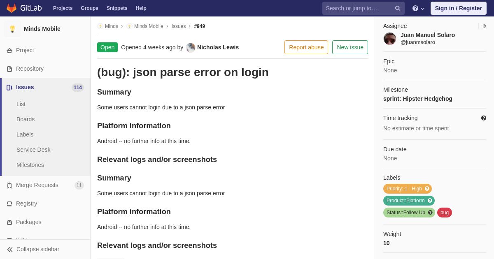
Task: Click the weight value 10
Action: click(x=387, y=243)
